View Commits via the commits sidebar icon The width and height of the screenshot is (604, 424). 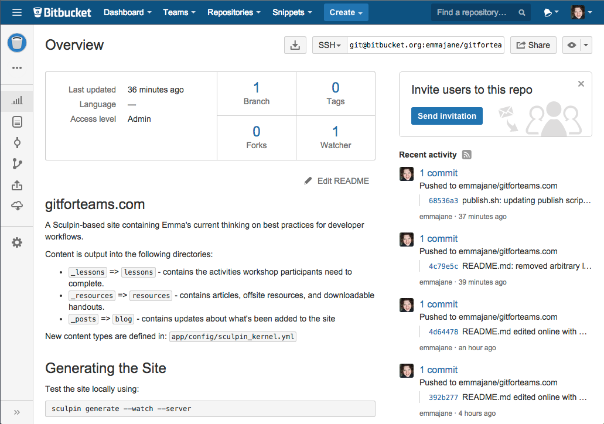(x=17, y=142)
